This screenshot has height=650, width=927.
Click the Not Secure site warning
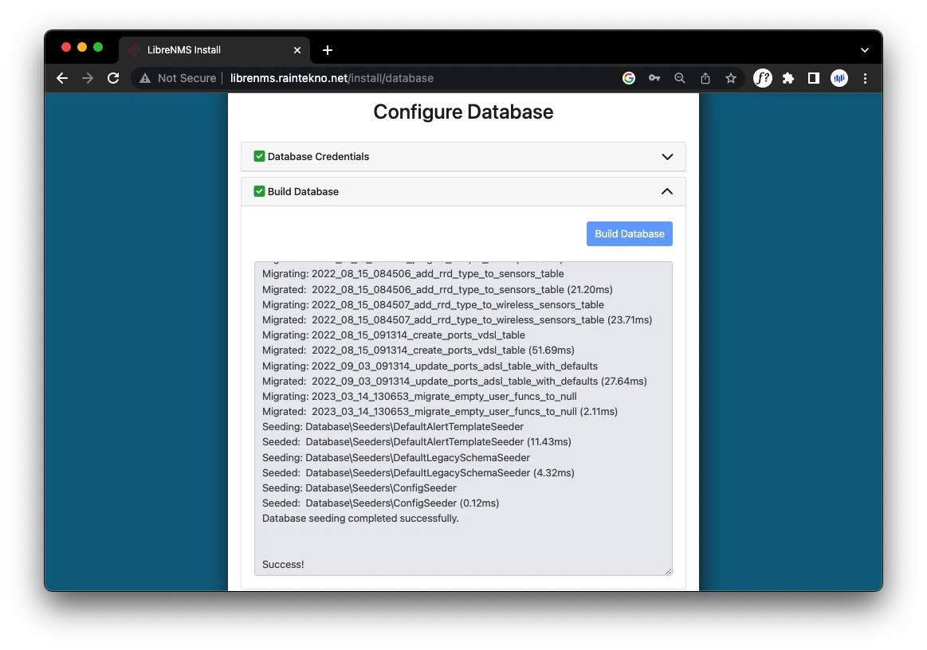click(x=178, y=78)
